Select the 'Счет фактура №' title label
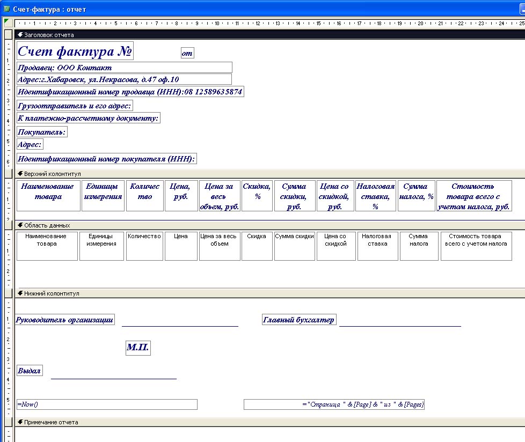The height and width of the screenshot is (442, 525). tap(75, 51)
